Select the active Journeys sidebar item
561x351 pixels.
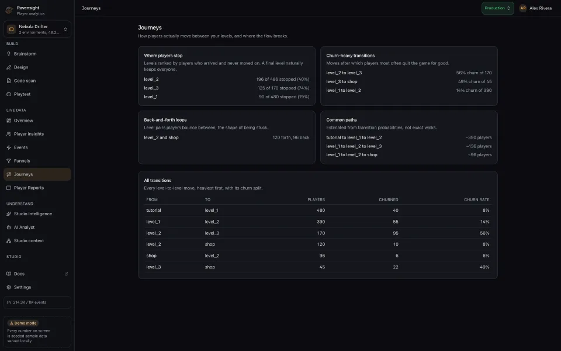click(37, 174)
